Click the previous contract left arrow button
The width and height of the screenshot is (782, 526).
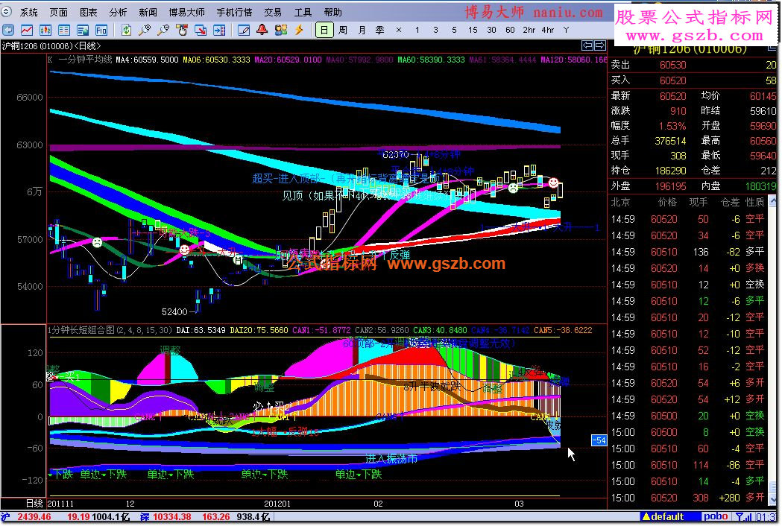coord(587,46)
